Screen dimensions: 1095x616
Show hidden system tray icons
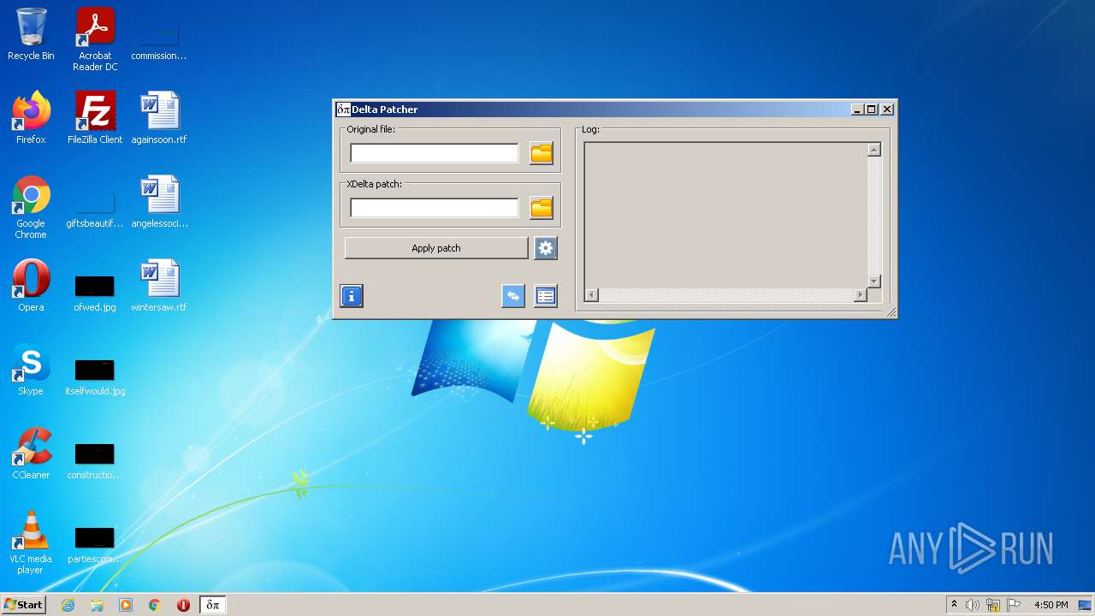(954, 605)
